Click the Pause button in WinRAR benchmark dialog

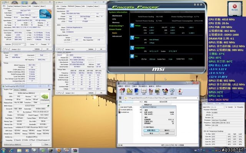coord(167,130)
